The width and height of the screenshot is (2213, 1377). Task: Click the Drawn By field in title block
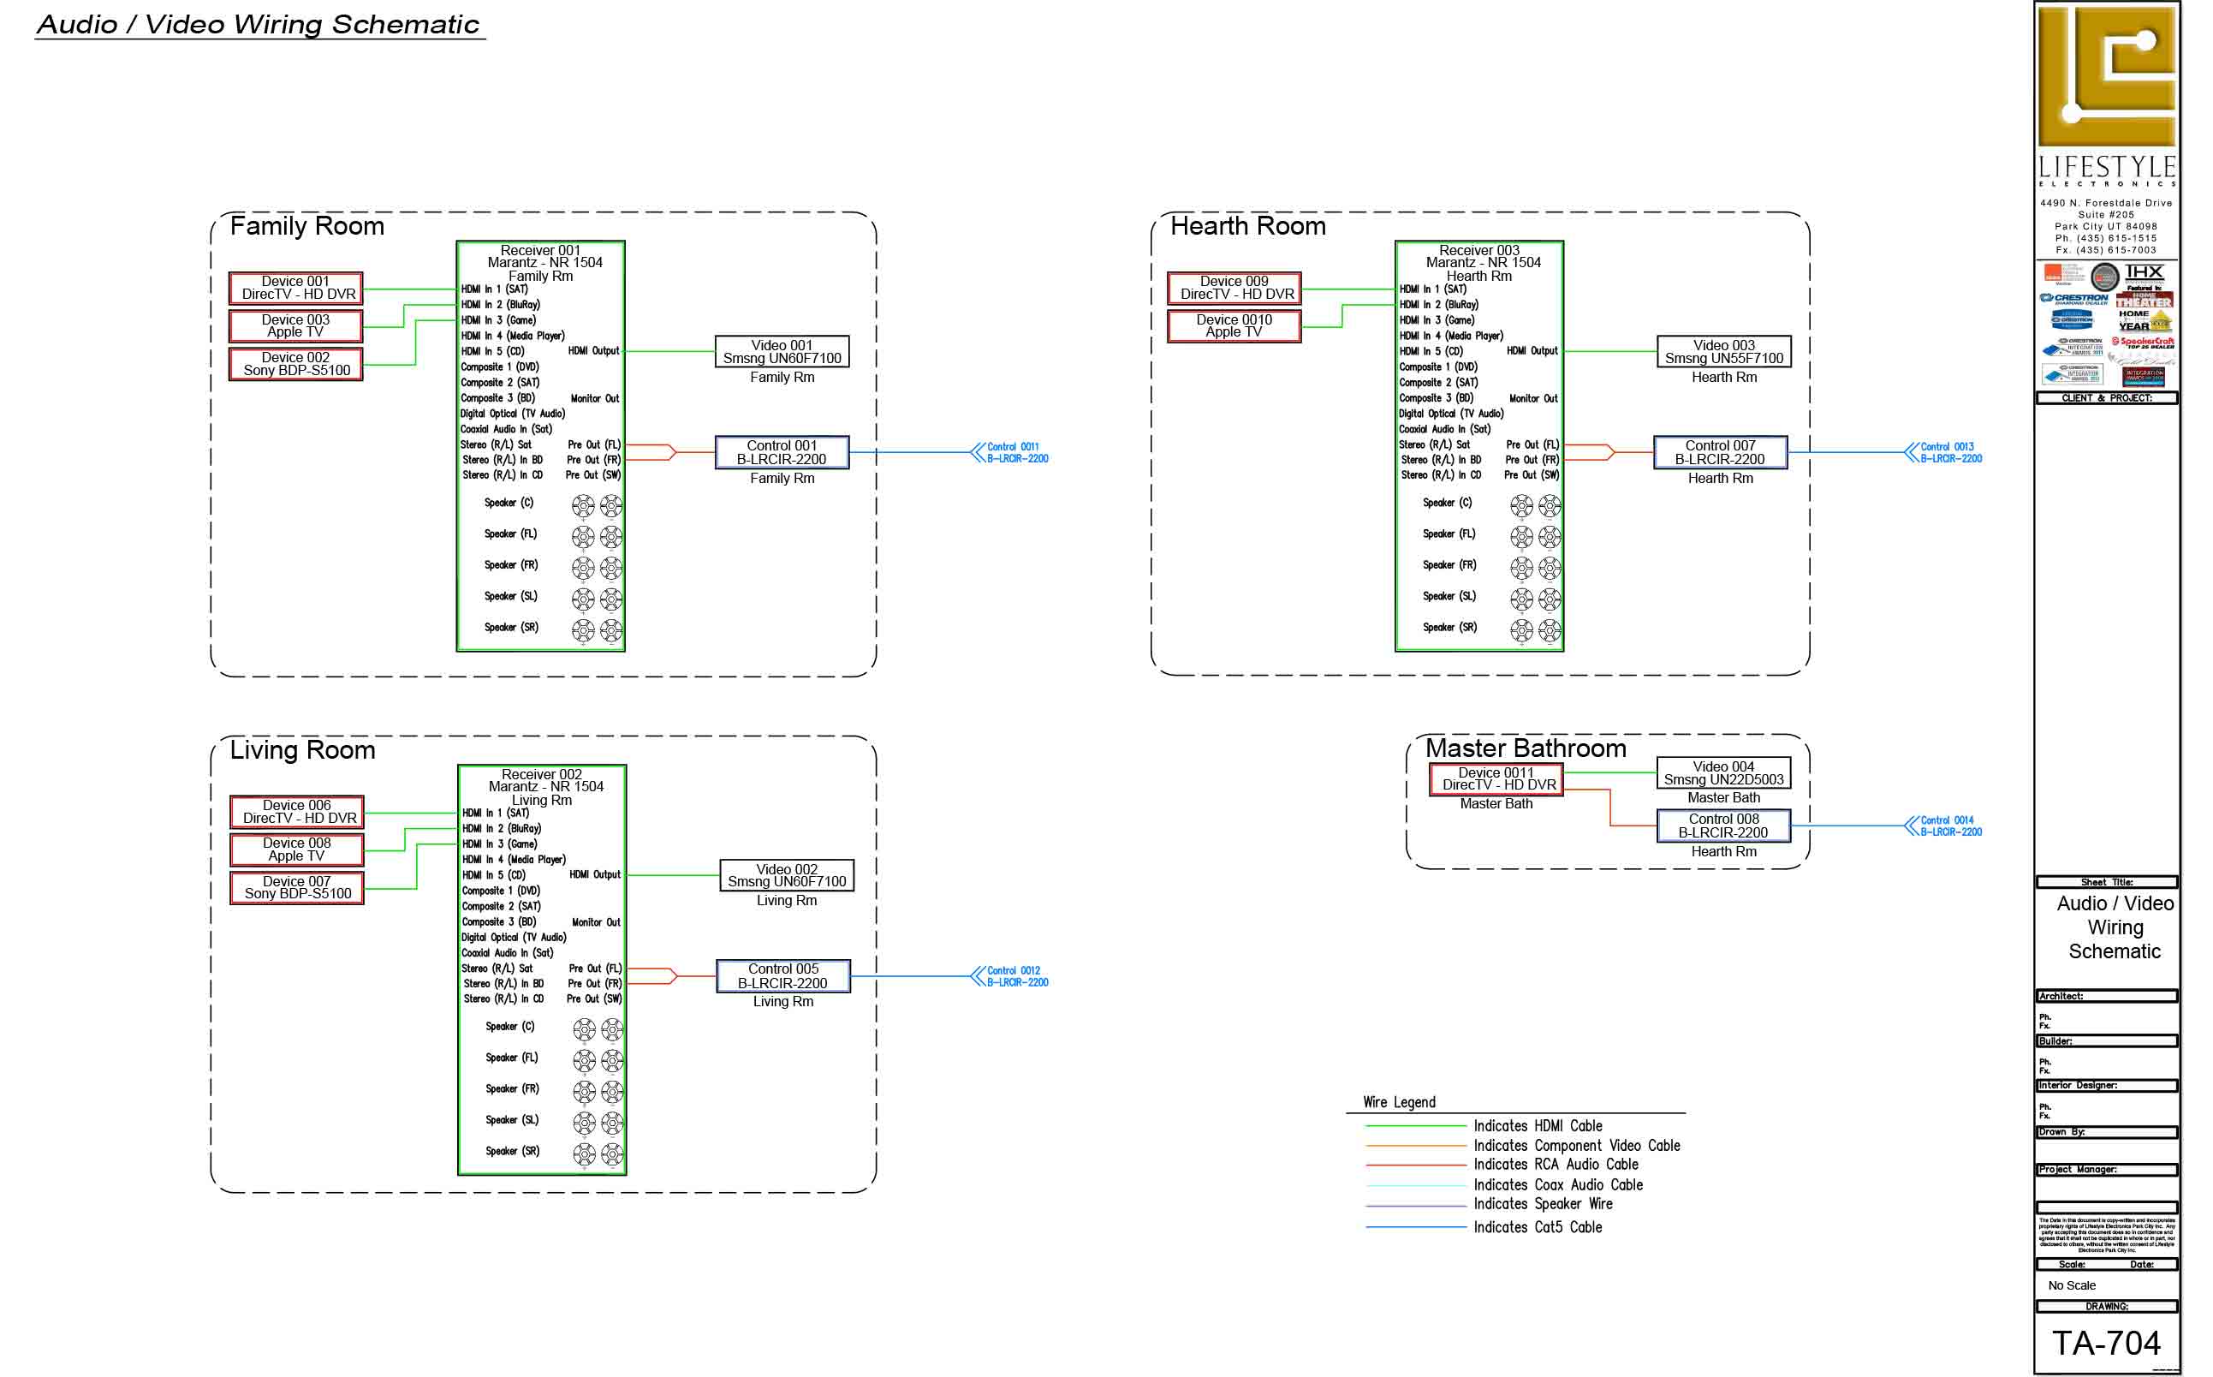pos(2107,1132)
